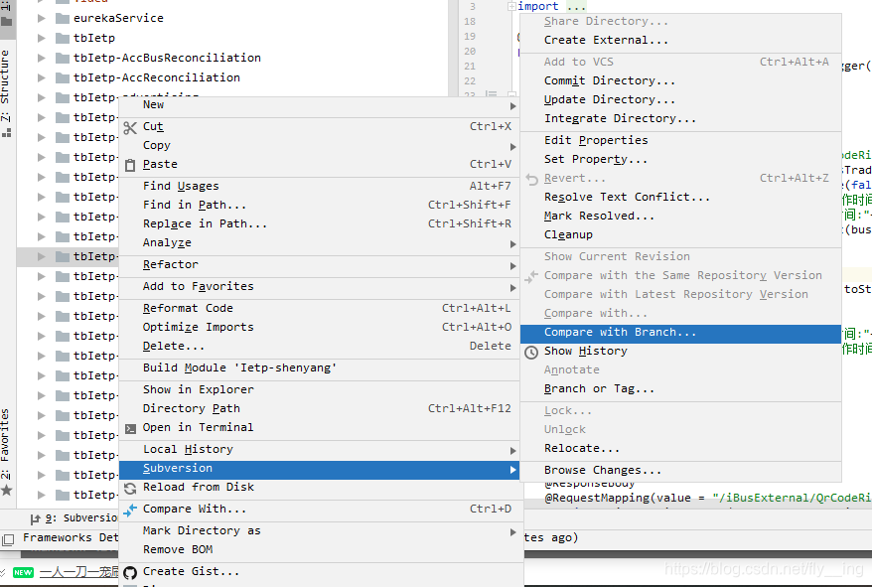Image resolution: width=872 pixels, height=587 pixels.
Task: Select Show in Explorer entry
Action: coord(319,390)
